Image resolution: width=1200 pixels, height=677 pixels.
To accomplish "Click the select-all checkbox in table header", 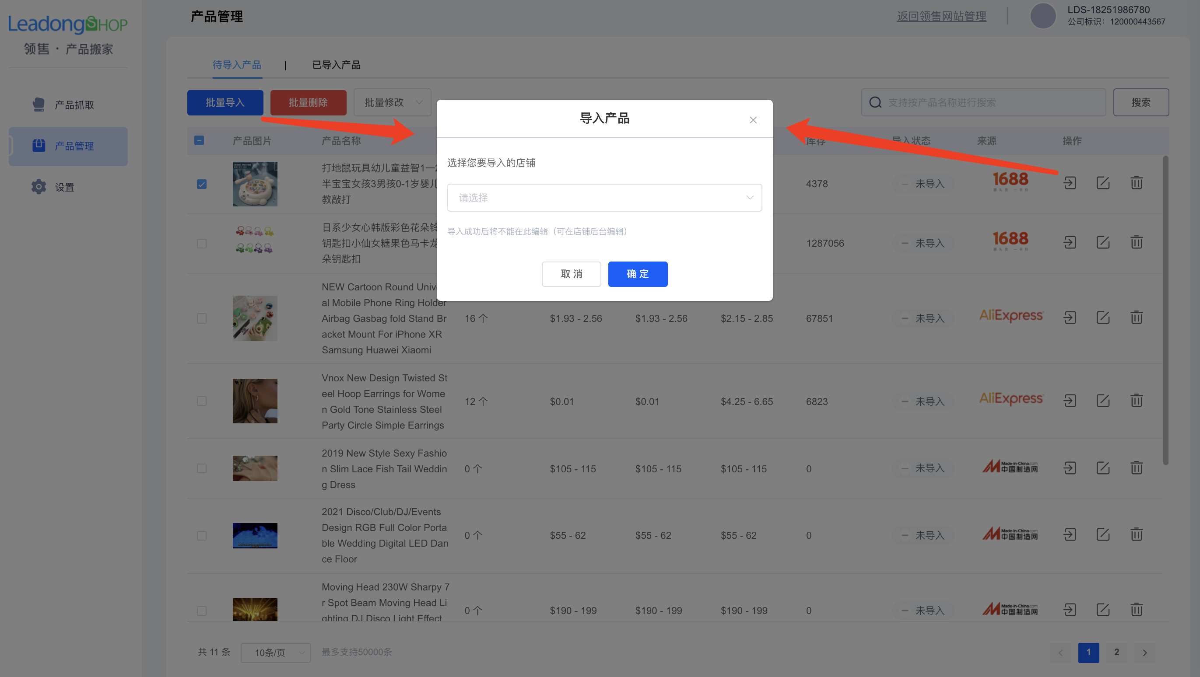I will click(199, 140).
